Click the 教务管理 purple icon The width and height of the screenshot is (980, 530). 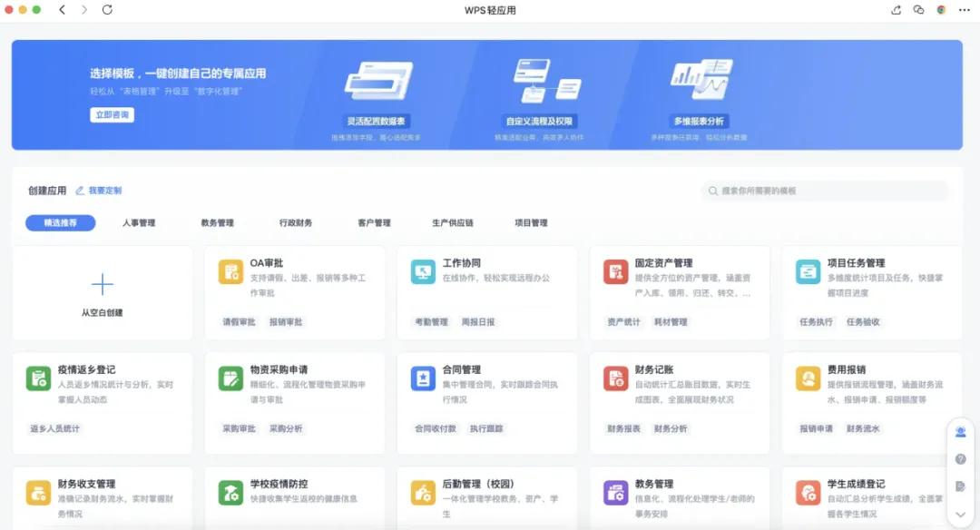[615, 493]
